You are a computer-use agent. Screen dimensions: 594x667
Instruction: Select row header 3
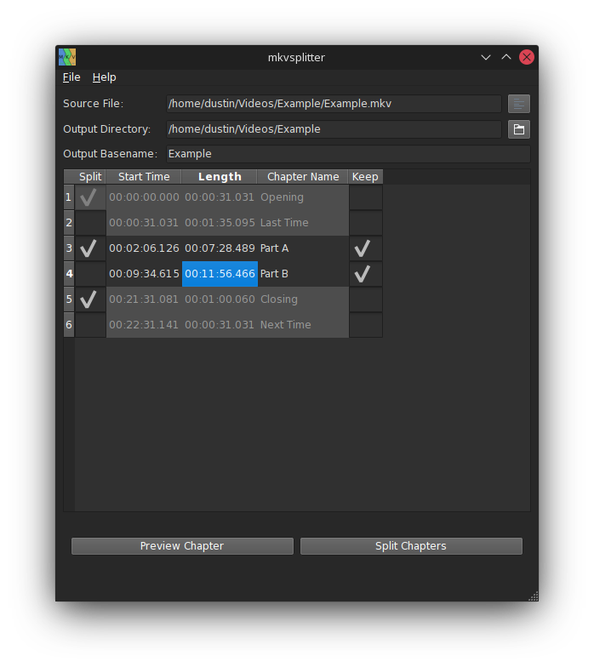coord(69,248)
